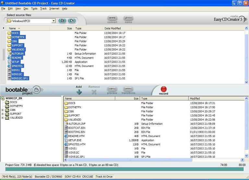249x180 pixels.
Task: Sort project list by Name column header
Action: (x=89, y=98)
